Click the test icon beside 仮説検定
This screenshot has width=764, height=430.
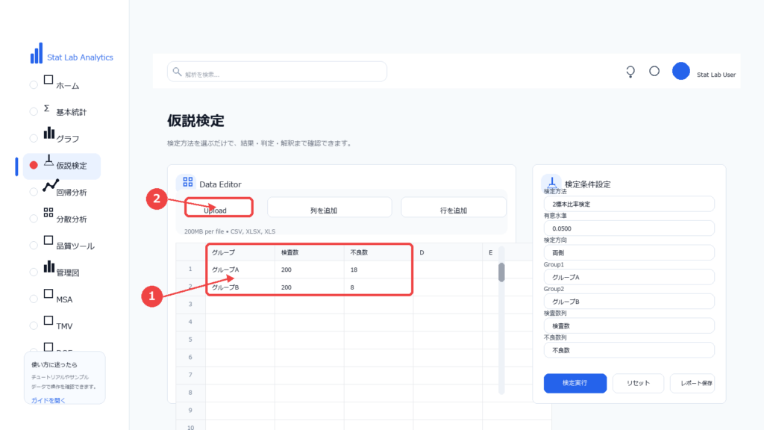pos(48,161)
